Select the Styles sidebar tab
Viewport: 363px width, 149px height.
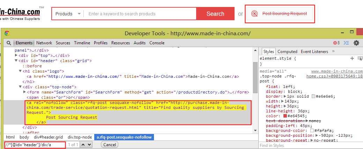click(x=268, y=51)
